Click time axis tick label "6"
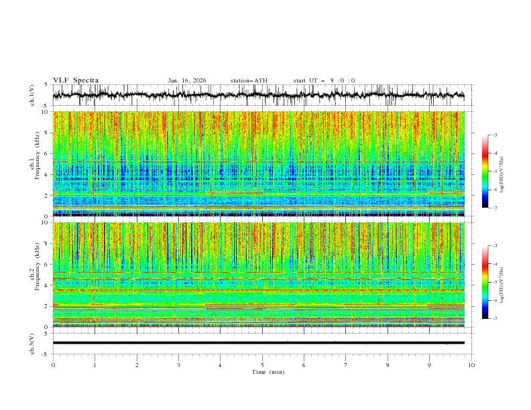The width and height of the screenshot is (531, 410). coord(304,365)
